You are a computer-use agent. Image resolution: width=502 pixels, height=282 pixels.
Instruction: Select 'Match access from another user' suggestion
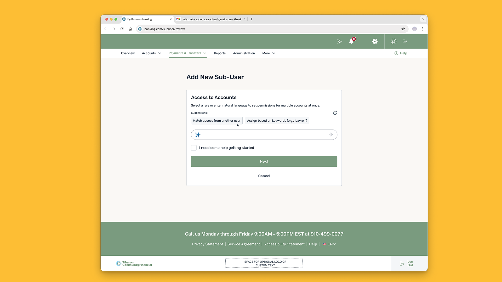216,121
